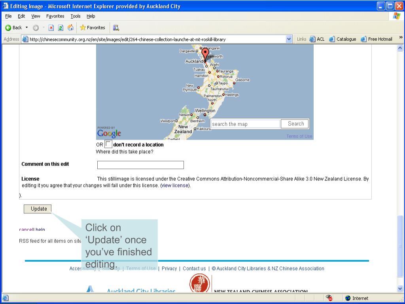This screenshot has height=304, width=405.
Task: Click the Refresh page icon
Action: pyautogui.click(x=61, y=28)
